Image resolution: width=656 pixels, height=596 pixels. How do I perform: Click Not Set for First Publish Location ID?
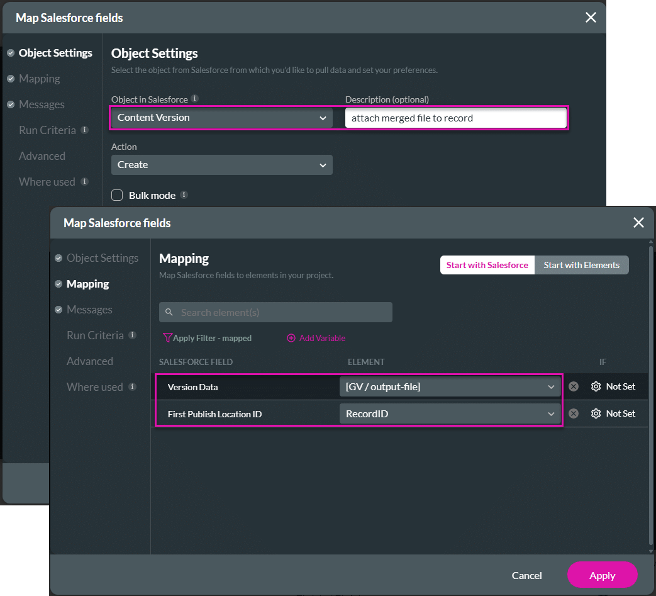[x=620, y=413]
